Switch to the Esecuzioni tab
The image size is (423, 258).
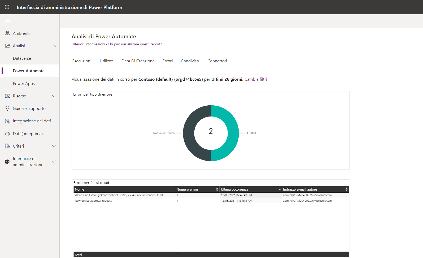pos(82,61)
